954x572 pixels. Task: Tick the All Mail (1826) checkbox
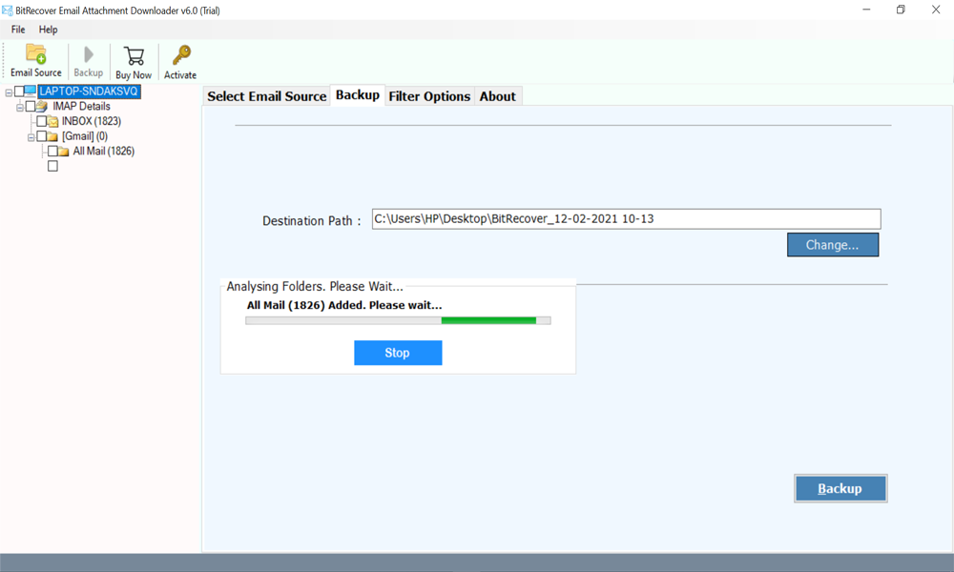tap(52, 151)
